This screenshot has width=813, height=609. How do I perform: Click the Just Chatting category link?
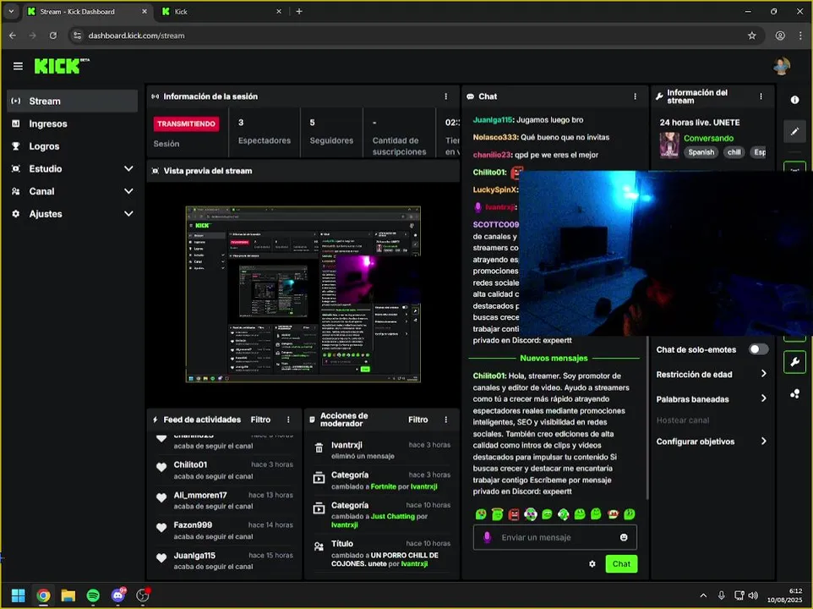click(x=392, y=516)
